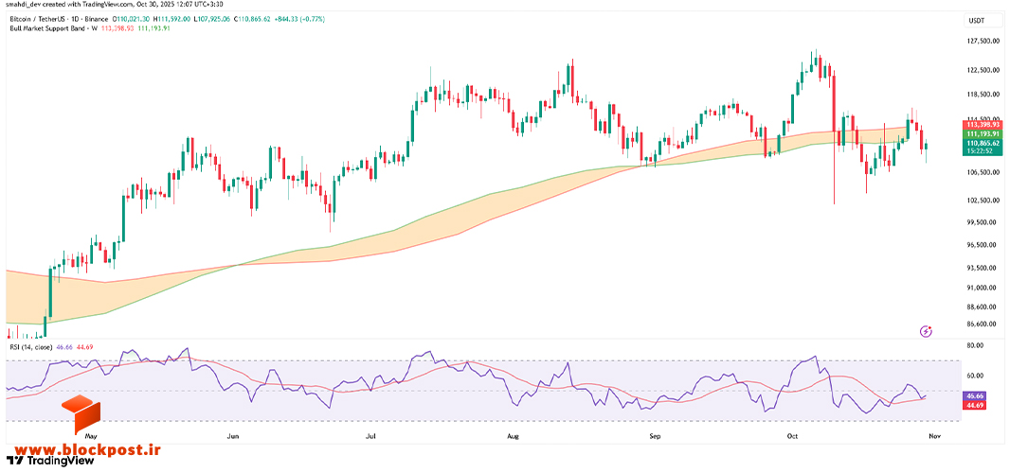
Task: Click the 122,500.00 price scale label
Action: 981,69
